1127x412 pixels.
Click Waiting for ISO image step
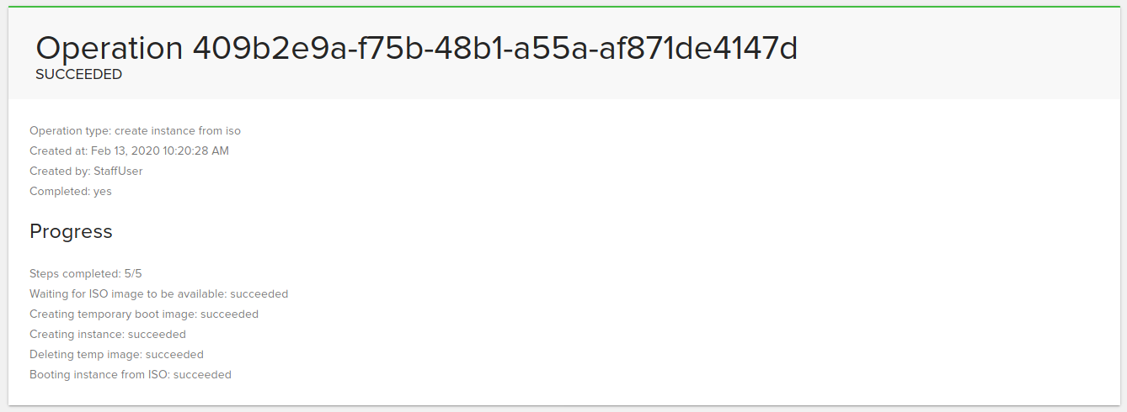click(158, 294)
